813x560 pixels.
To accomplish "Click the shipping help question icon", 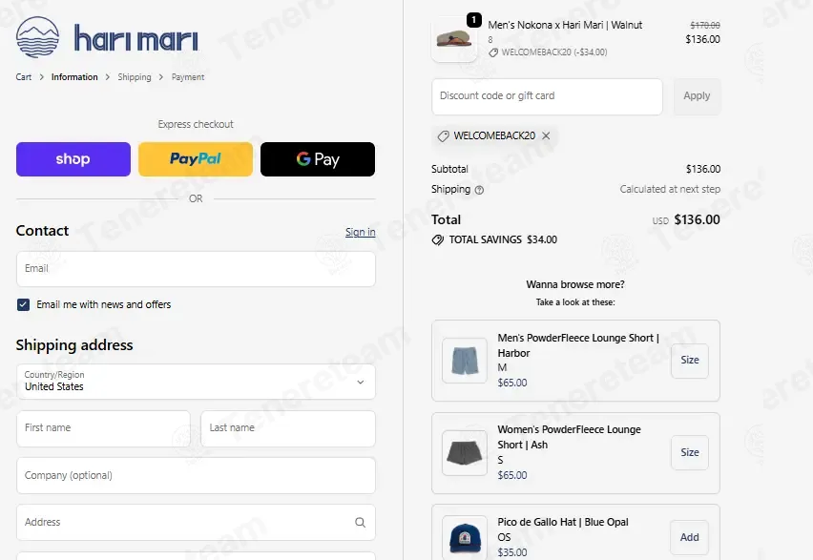I will (x=479, y=190).
